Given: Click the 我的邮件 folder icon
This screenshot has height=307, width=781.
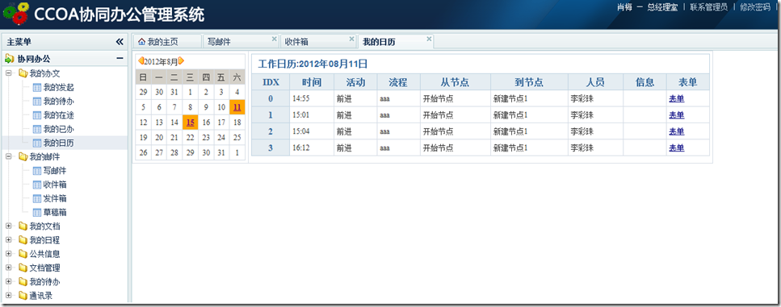Looking at the screenshot, I should [x=23, y=157].
